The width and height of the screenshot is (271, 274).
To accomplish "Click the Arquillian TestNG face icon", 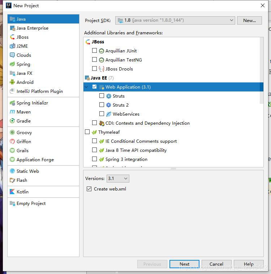I will tap(101, 60).
